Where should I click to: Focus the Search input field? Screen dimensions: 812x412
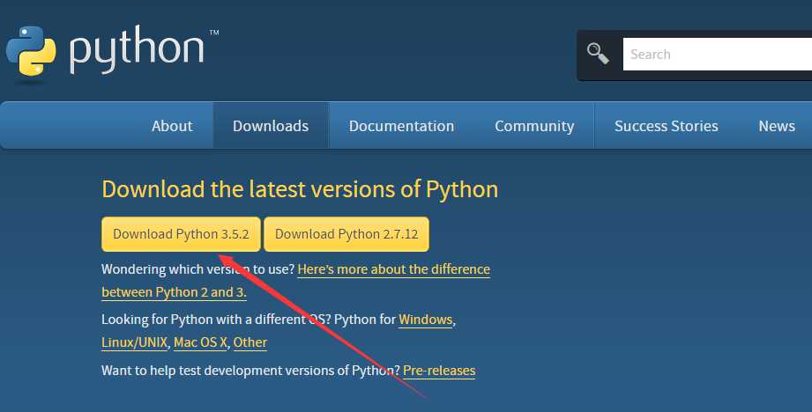718,55
